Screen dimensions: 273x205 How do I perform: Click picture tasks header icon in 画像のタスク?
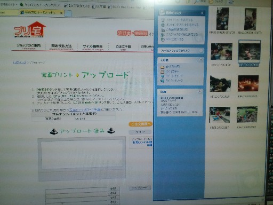pyautogui.click(x=162, y=12)
